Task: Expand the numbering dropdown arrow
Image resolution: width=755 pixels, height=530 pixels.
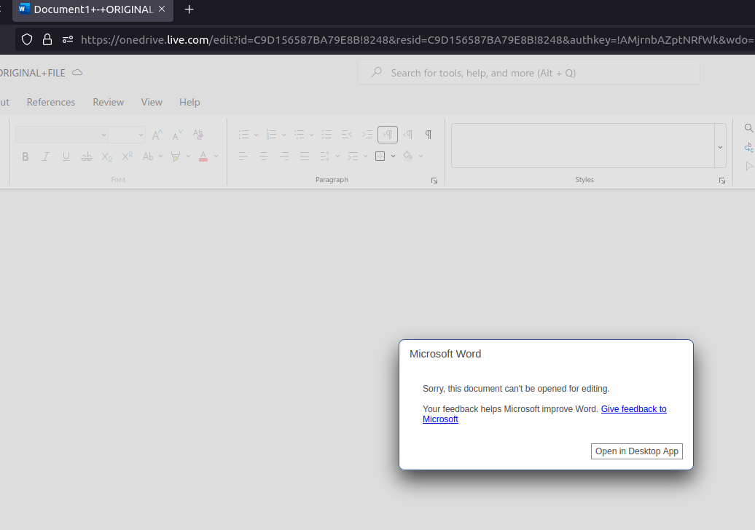Action: click(283, 135)
